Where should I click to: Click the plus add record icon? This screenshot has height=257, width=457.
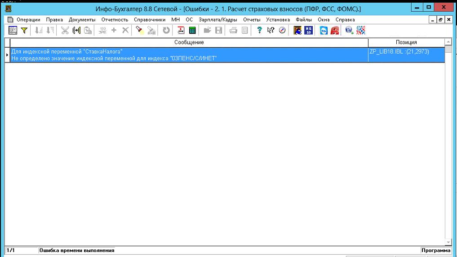114,30
